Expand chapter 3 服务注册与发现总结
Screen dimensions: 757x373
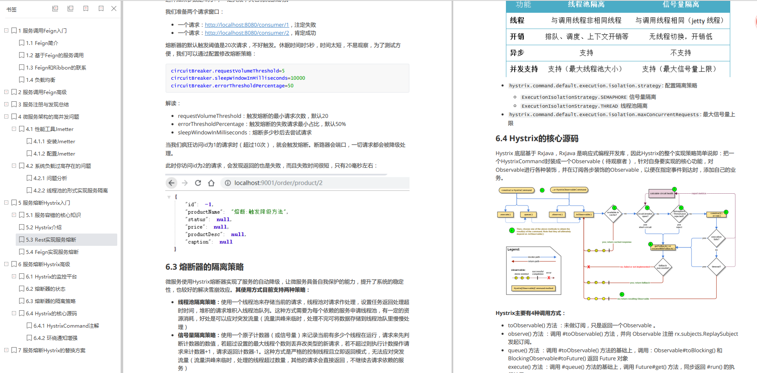click(x=6, y=104)
